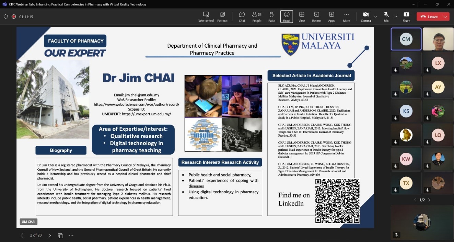Open slide more options ellipsis

(x=71, y=235)
